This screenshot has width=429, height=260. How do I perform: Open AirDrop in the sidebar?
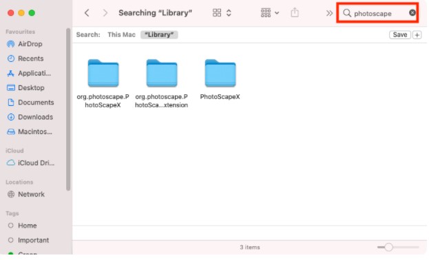coord(30,44)
